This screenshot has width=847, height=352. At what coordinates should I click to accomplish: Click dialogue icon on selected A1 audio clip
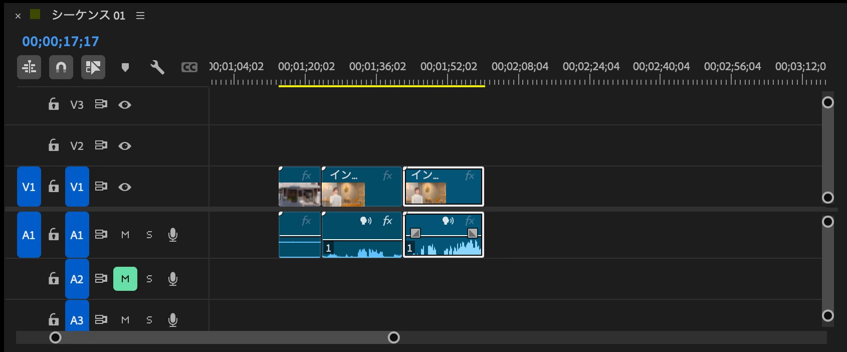(x=448, y=221)
